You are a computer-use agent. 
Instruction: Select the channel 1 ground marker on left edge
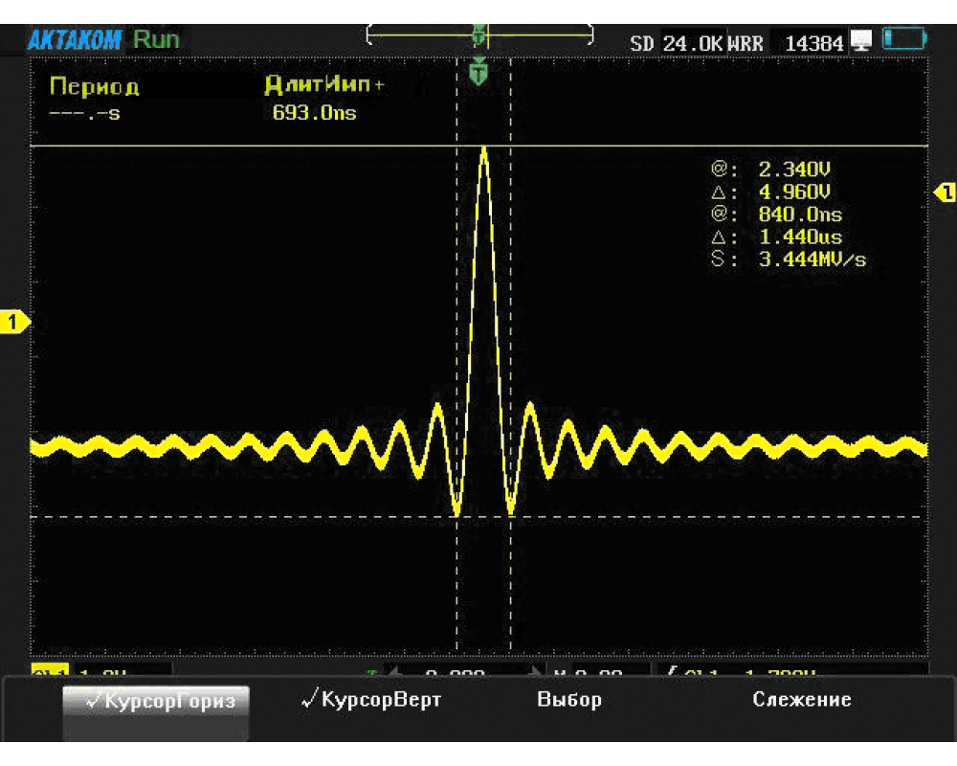pyautogui.click(x=14, y=322)
